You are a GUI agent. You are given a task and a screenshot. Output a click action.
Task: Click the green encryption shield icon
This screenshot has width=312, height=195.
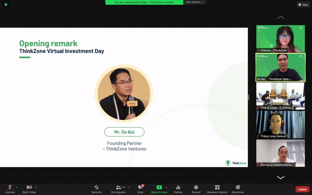pos(6,5)
